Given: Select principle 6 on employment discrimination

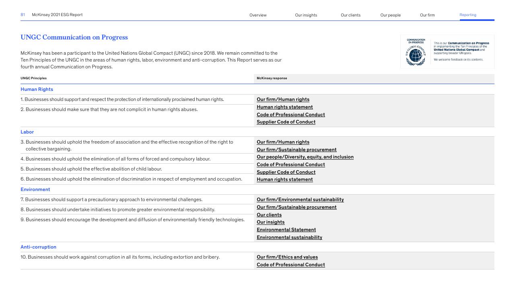Looking at the screenshot, I should tap(131, 179).
